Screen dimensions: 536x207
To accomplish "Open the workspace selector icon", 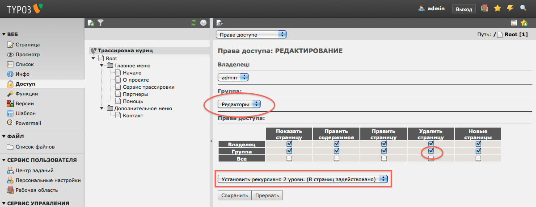I will coord(484,8).
